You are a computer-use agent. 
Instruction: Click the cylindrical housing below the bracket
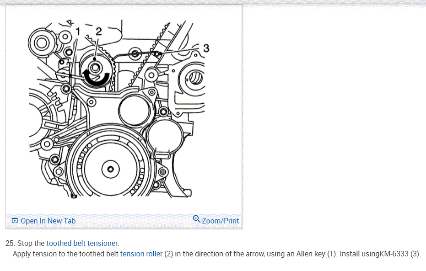click(165, 138)
